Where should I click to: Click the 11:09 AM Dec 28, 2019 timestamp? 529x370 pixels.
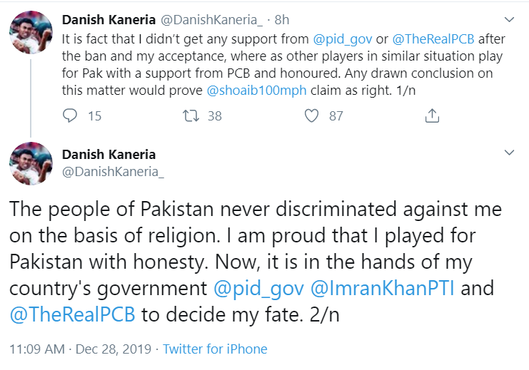(81, 349)
